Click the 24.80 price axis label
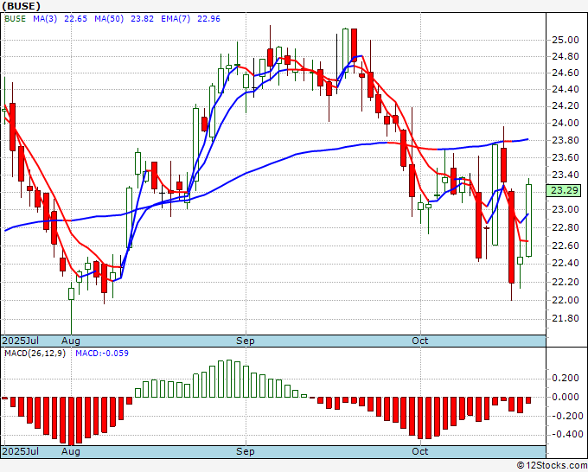 click(x=566, y=57)
